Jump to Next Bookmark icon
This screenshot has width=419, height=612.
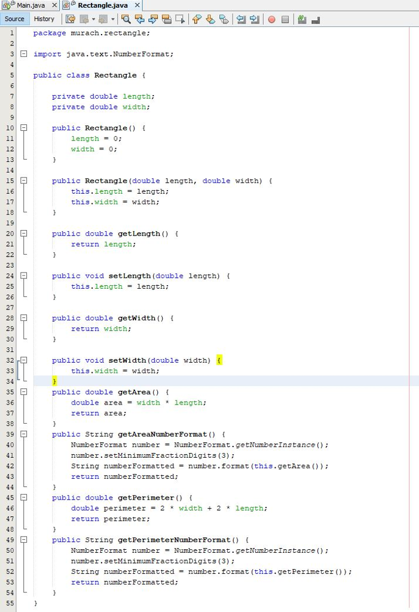point(210,19)
